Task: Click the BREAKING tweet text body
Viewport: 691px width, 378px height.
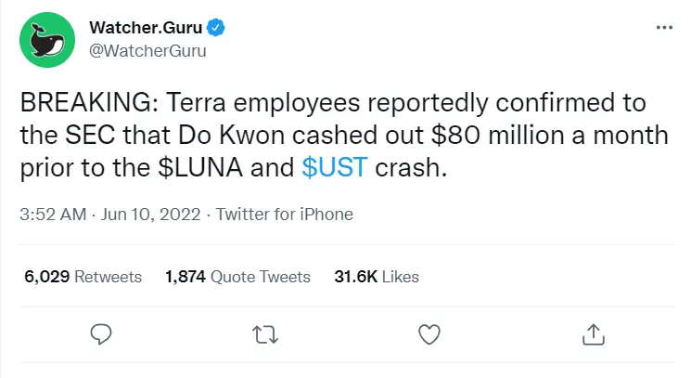Action: pyautogui.click(x=344, y=135)
